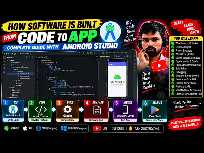
Task: Click the Apple logo next to iOS
Action: click(x=25, y=128)
